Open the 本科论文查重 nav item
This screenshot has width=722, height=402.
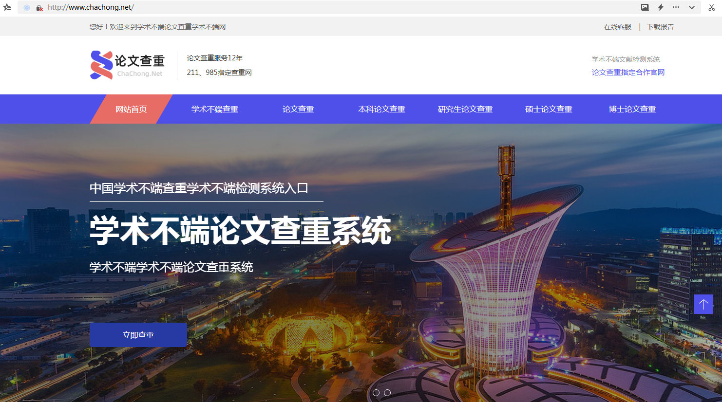pos(382,109)
